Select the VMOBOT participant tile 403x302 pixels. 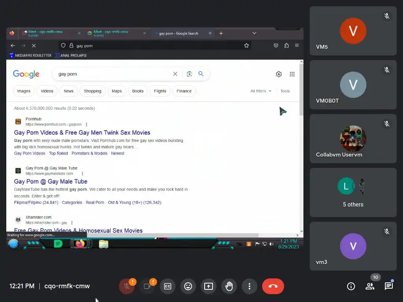coord(353,85)
